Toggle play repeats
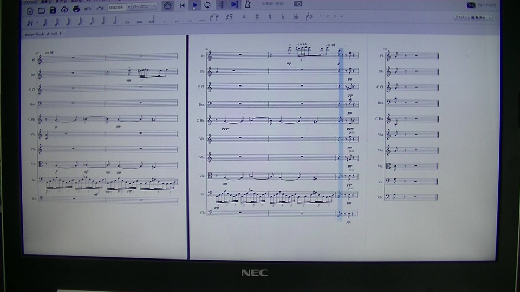 (220, 4)
